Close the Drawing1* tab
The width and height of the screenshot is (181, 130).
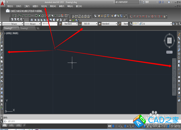17,28
